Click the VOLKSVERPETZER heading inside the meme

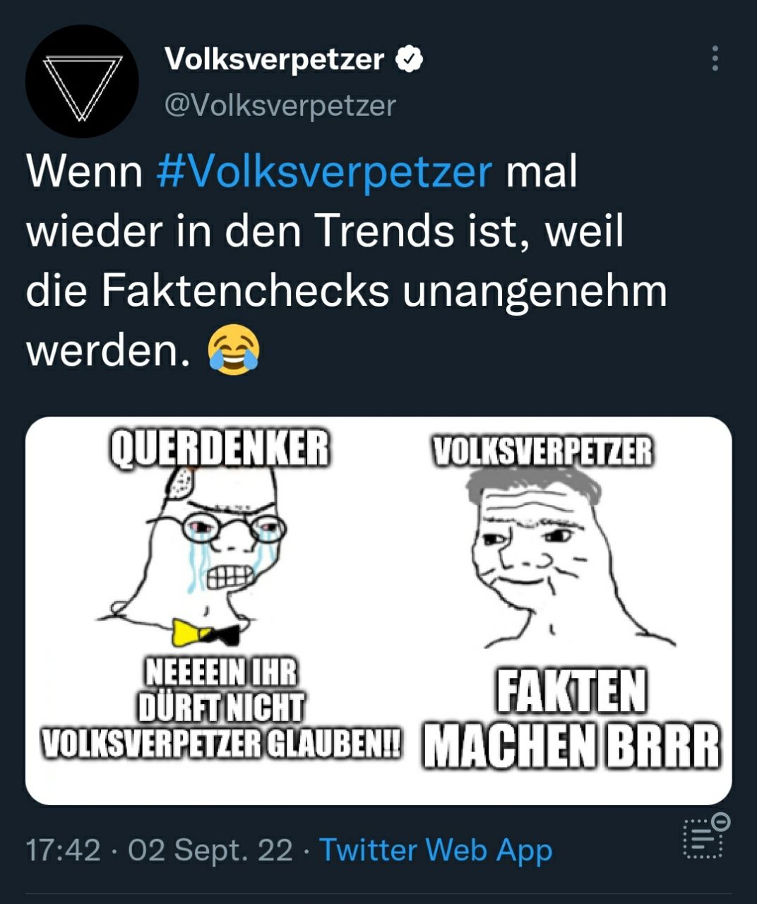[542, 451]
